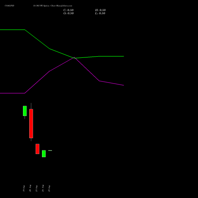Select the small green candlestick for 24 Aug
The width and height of the screenshot is (198, 198).
[x=44, y=154]
